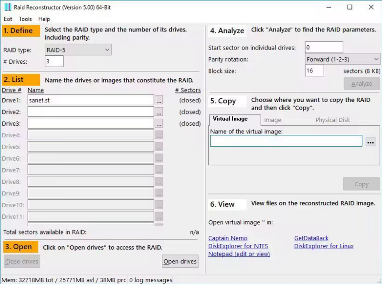Open the Help menu

44,19
